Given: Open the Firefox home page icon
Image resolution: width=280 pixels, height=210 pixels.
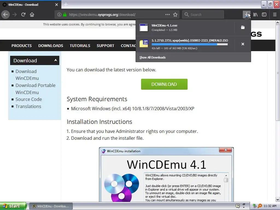Looking at the screenshot, I should tap(32, 14).
